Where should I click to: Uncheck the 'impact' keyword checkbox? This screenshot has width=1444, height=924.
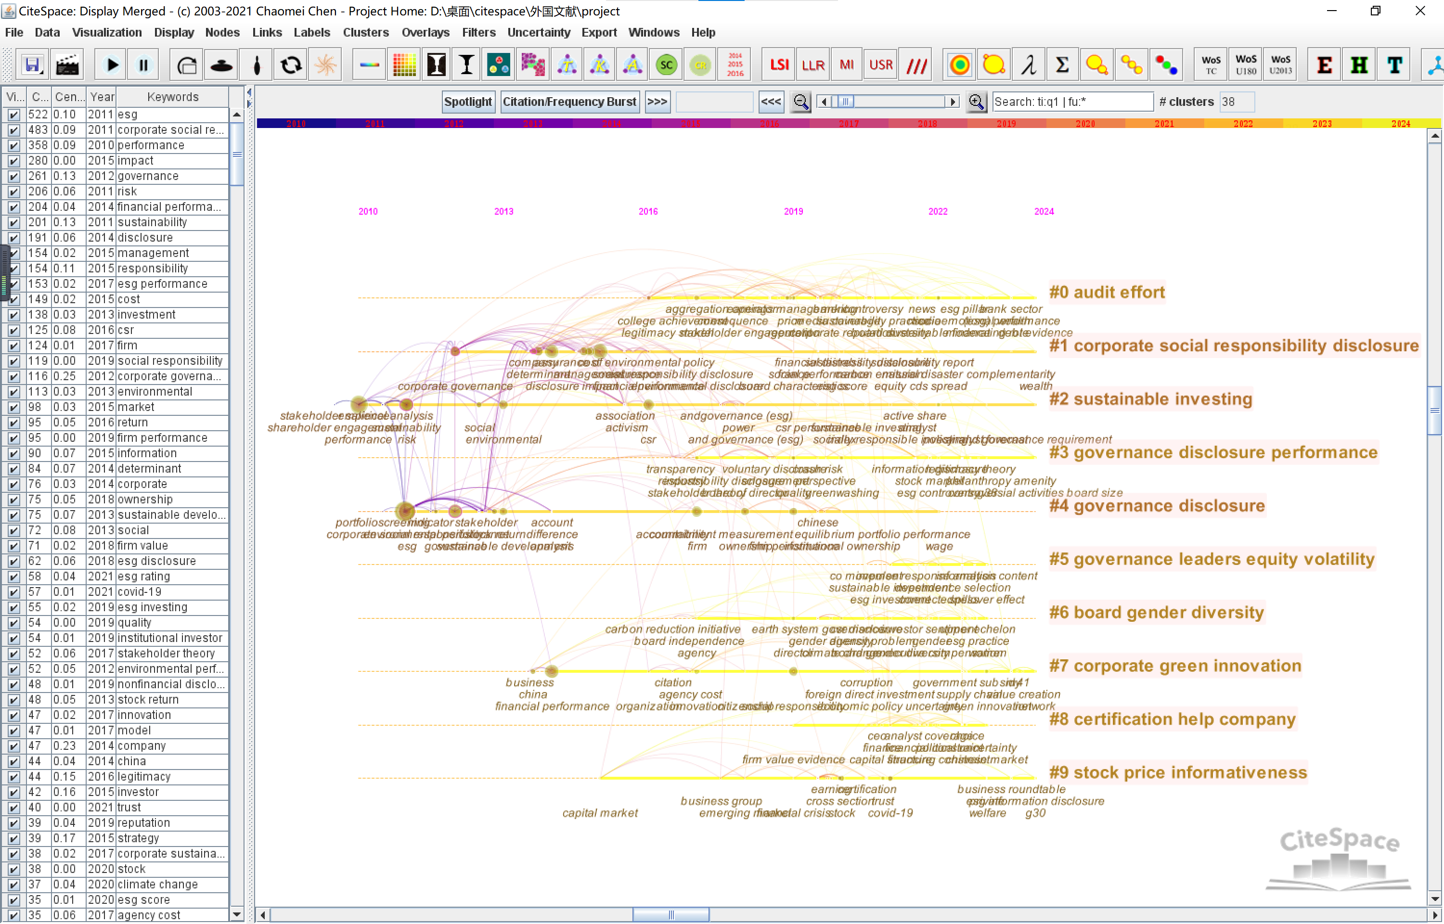click(x=13, y=161)
